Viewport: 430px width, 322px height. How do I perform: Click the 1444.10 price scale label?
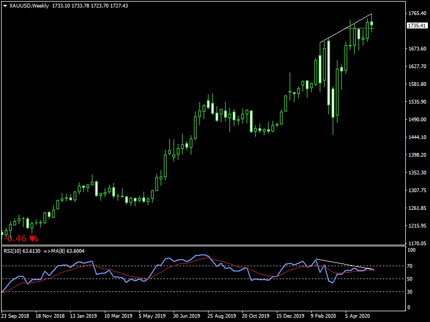pyautogui.click(x=418, y=137)
